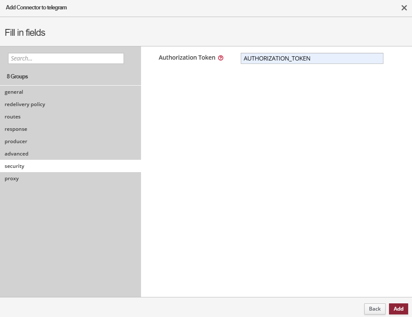Open the producer group

click(x=16, y=141)
